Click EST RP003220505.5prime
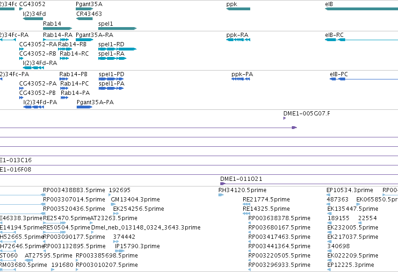 coord(250,261)
